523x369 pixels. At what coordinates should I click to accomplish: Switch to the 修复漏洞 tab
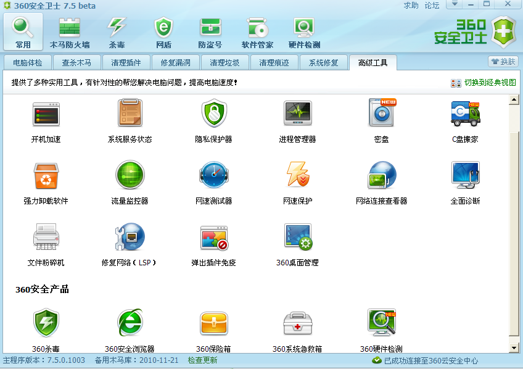(175, 63)
